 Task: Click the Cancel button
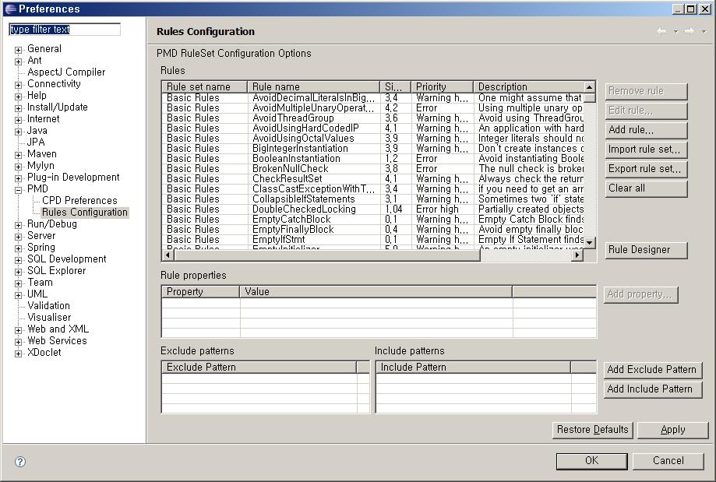tap(668, 460)
